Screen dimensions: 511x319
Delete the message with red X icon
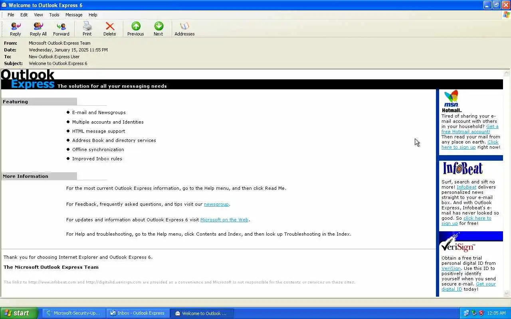click(110, 29)
